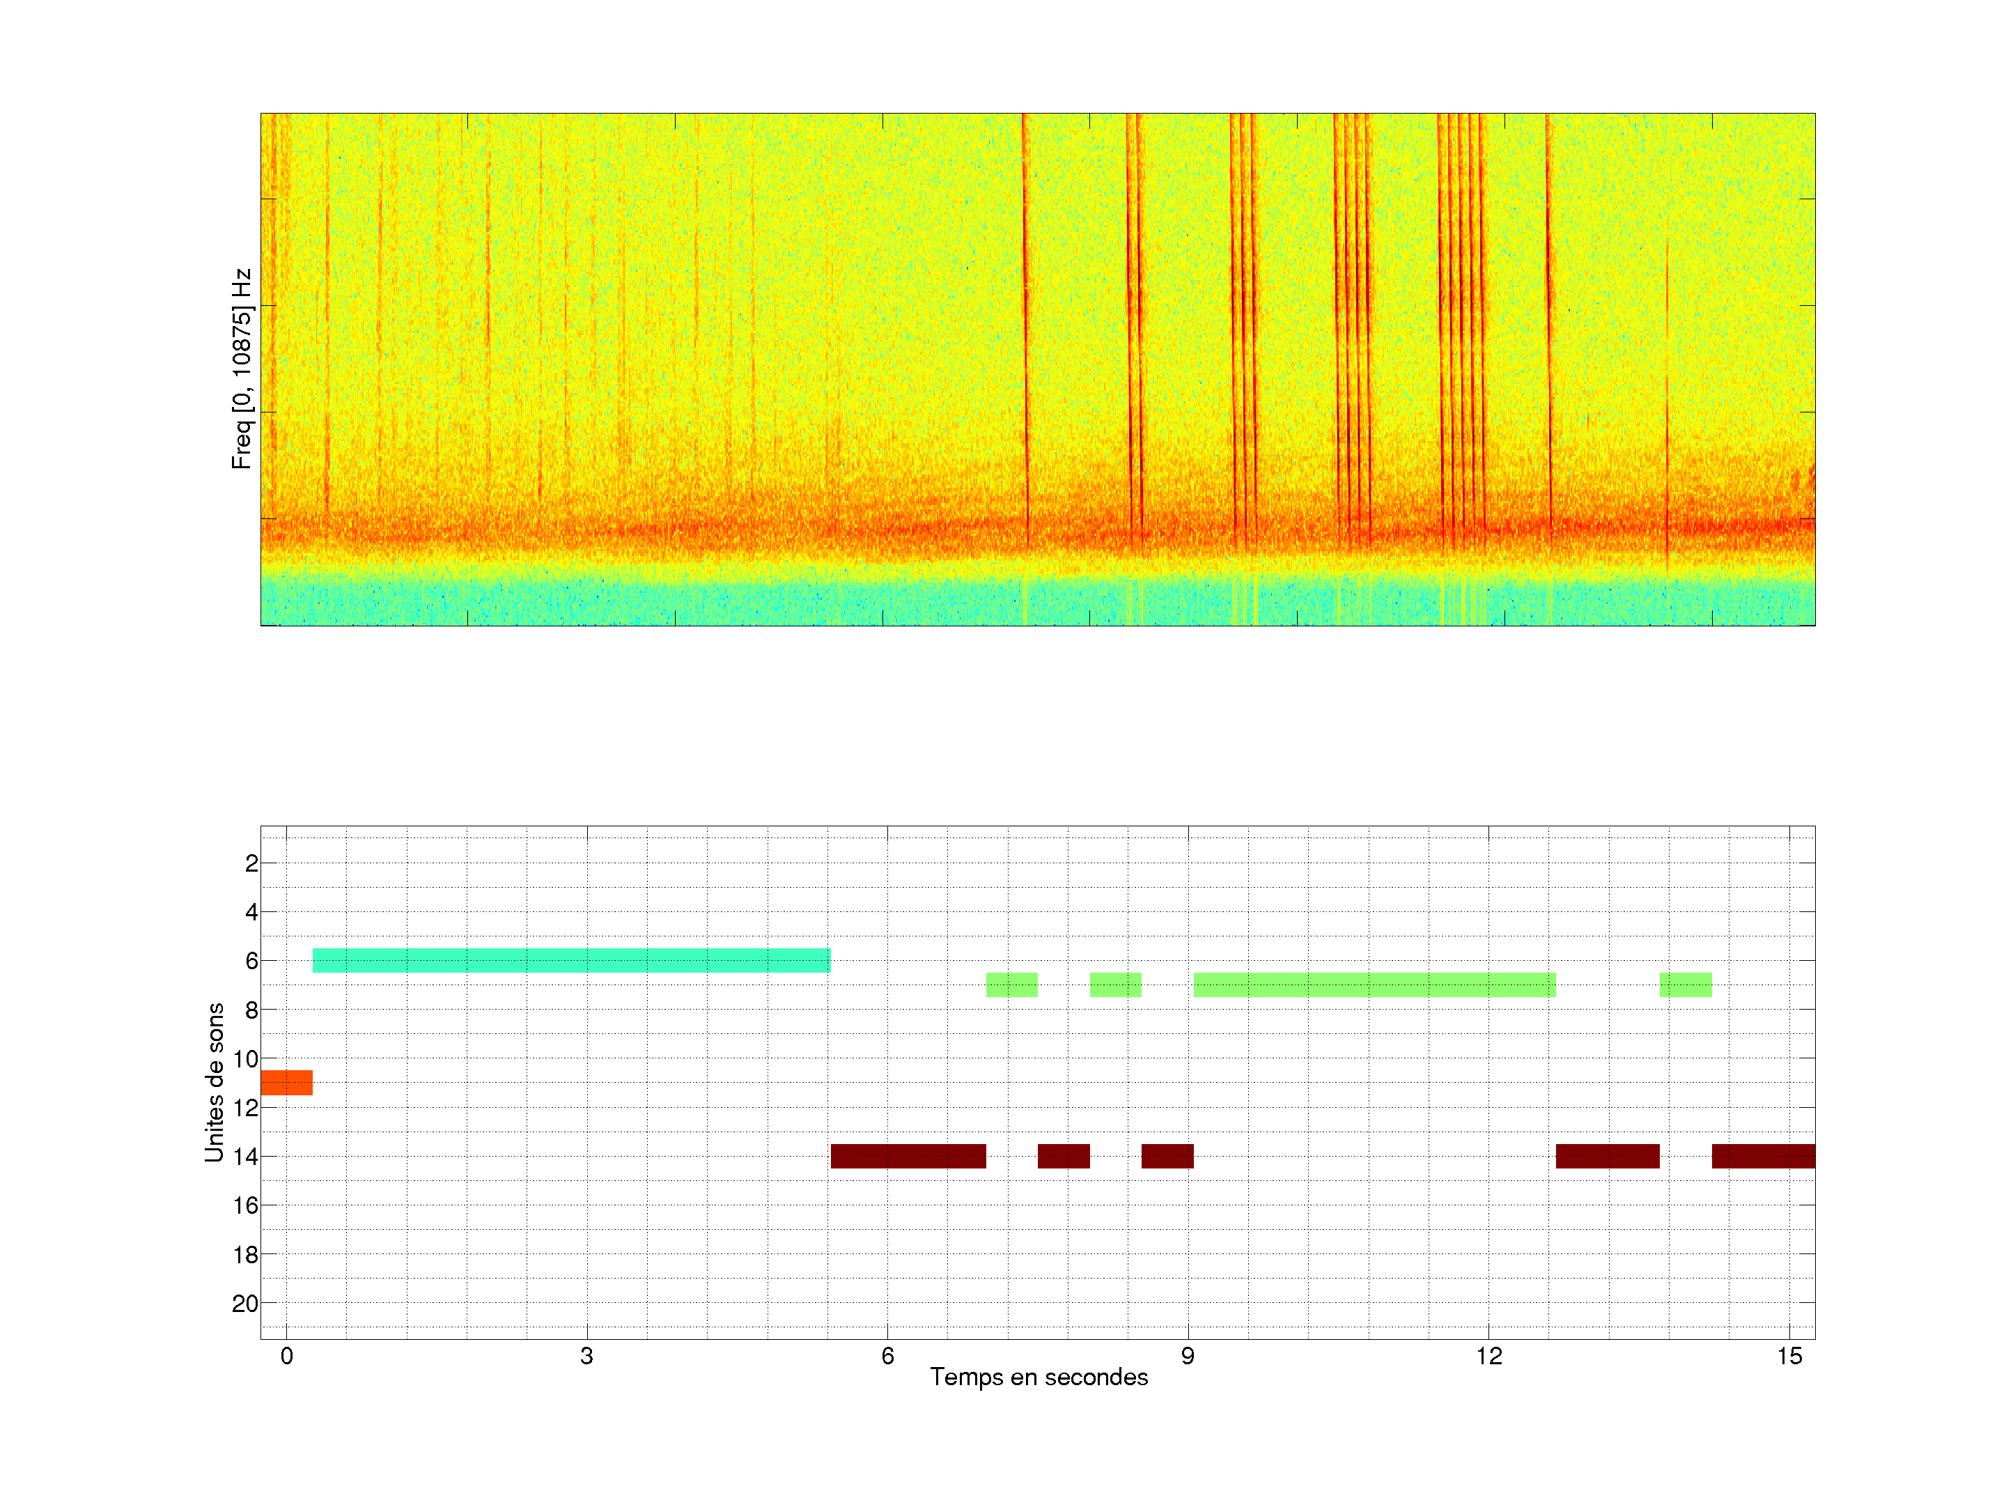Click the dark red bar at the right edge
Viewport: 2006px width, 1505px height.
(1763, 1156)
